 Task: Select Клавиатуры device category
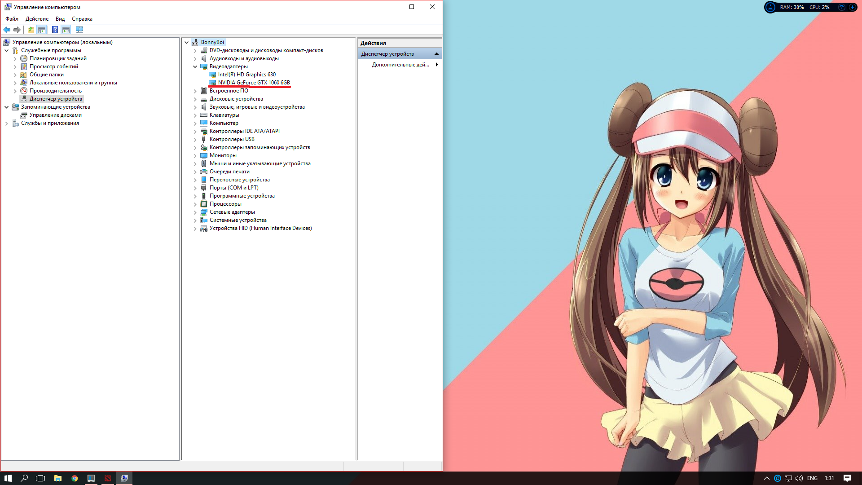click(x=224, y=115)
